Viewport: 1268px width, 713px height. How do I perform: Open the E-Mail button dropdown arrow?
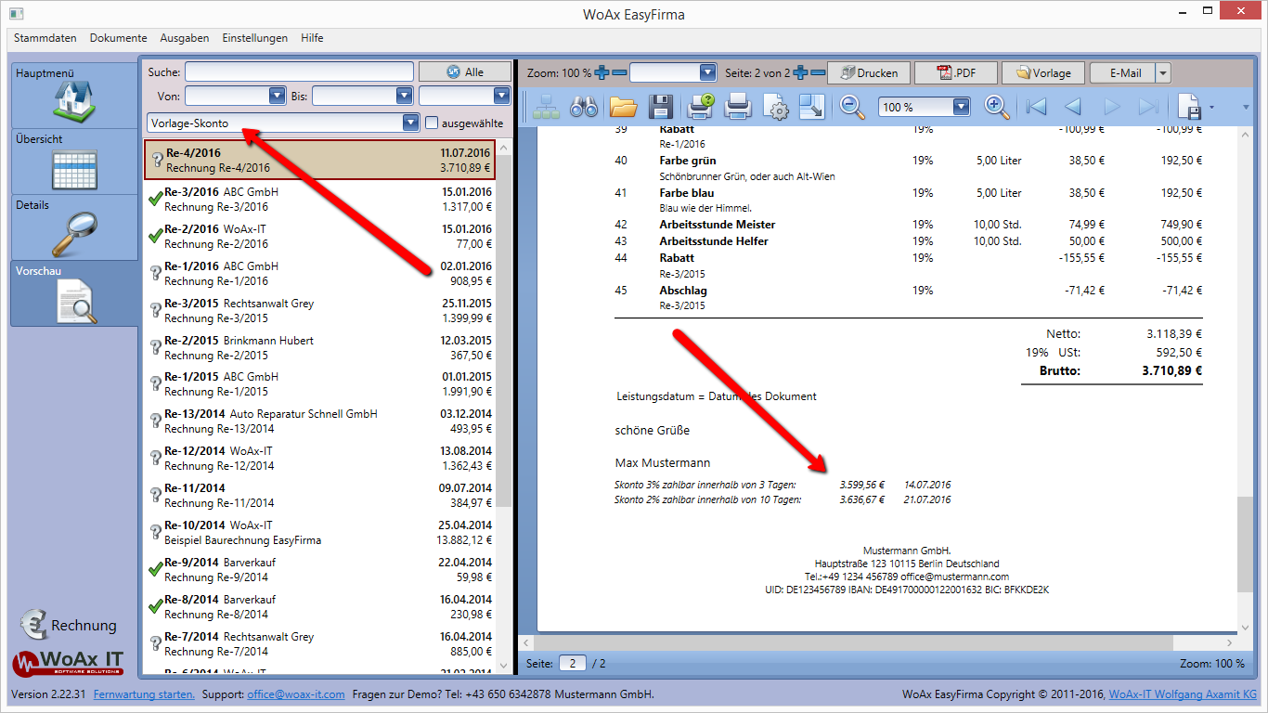[1163, 72]
